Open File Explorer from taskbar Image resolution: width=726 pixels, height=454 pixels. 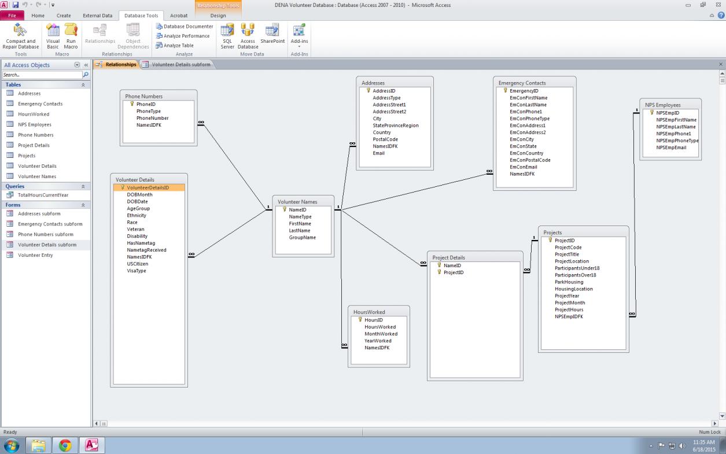coord(39,445)
